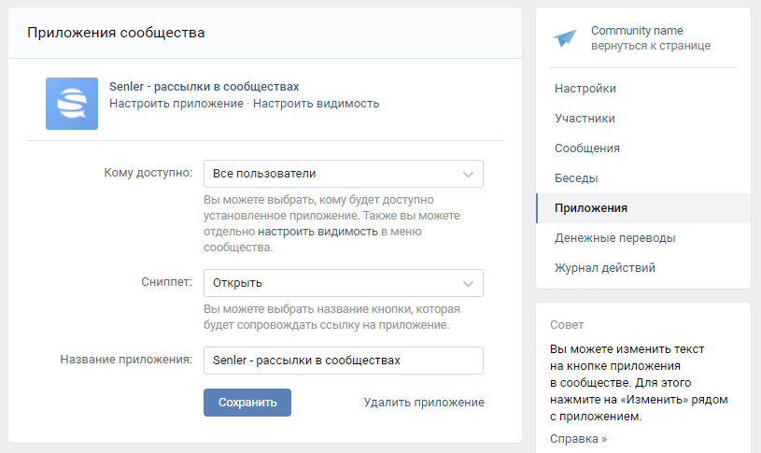Open the 'Настроить приложение' link
The image size is (761, 453).
click(176, 104)
